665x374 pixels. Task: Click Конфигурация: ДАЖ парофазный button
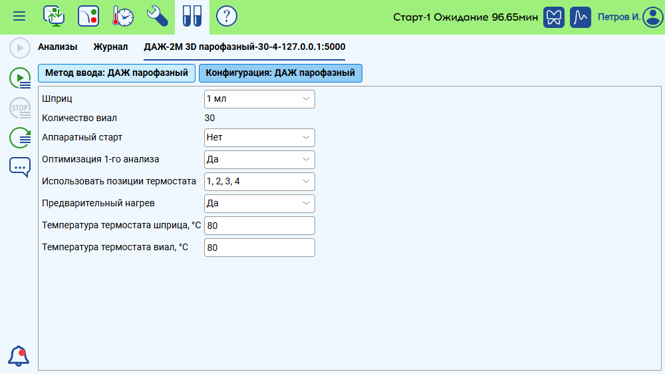(280, 73)
